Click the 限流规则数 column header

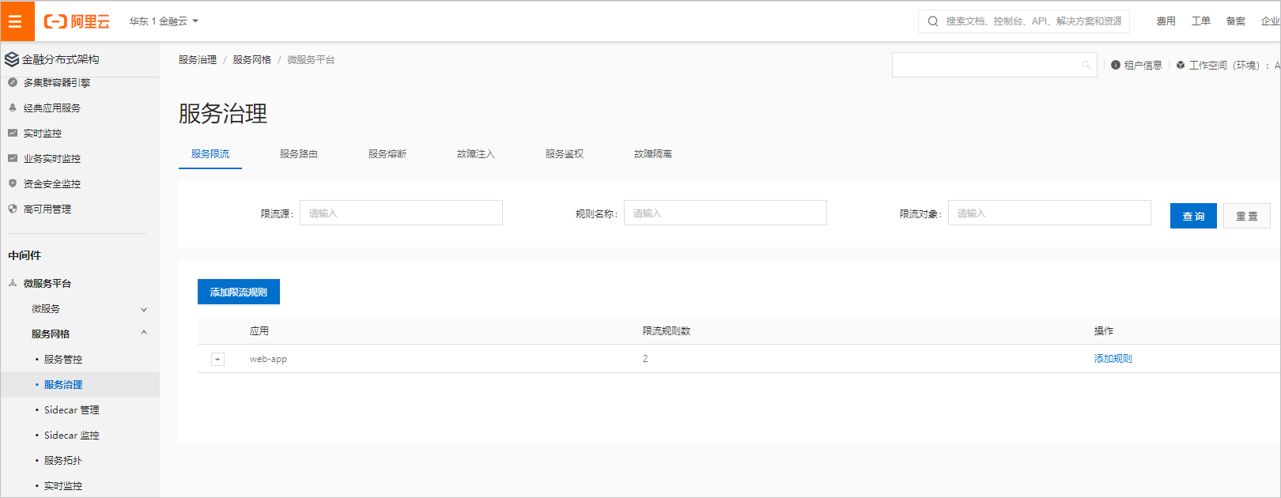pos(667,331)
